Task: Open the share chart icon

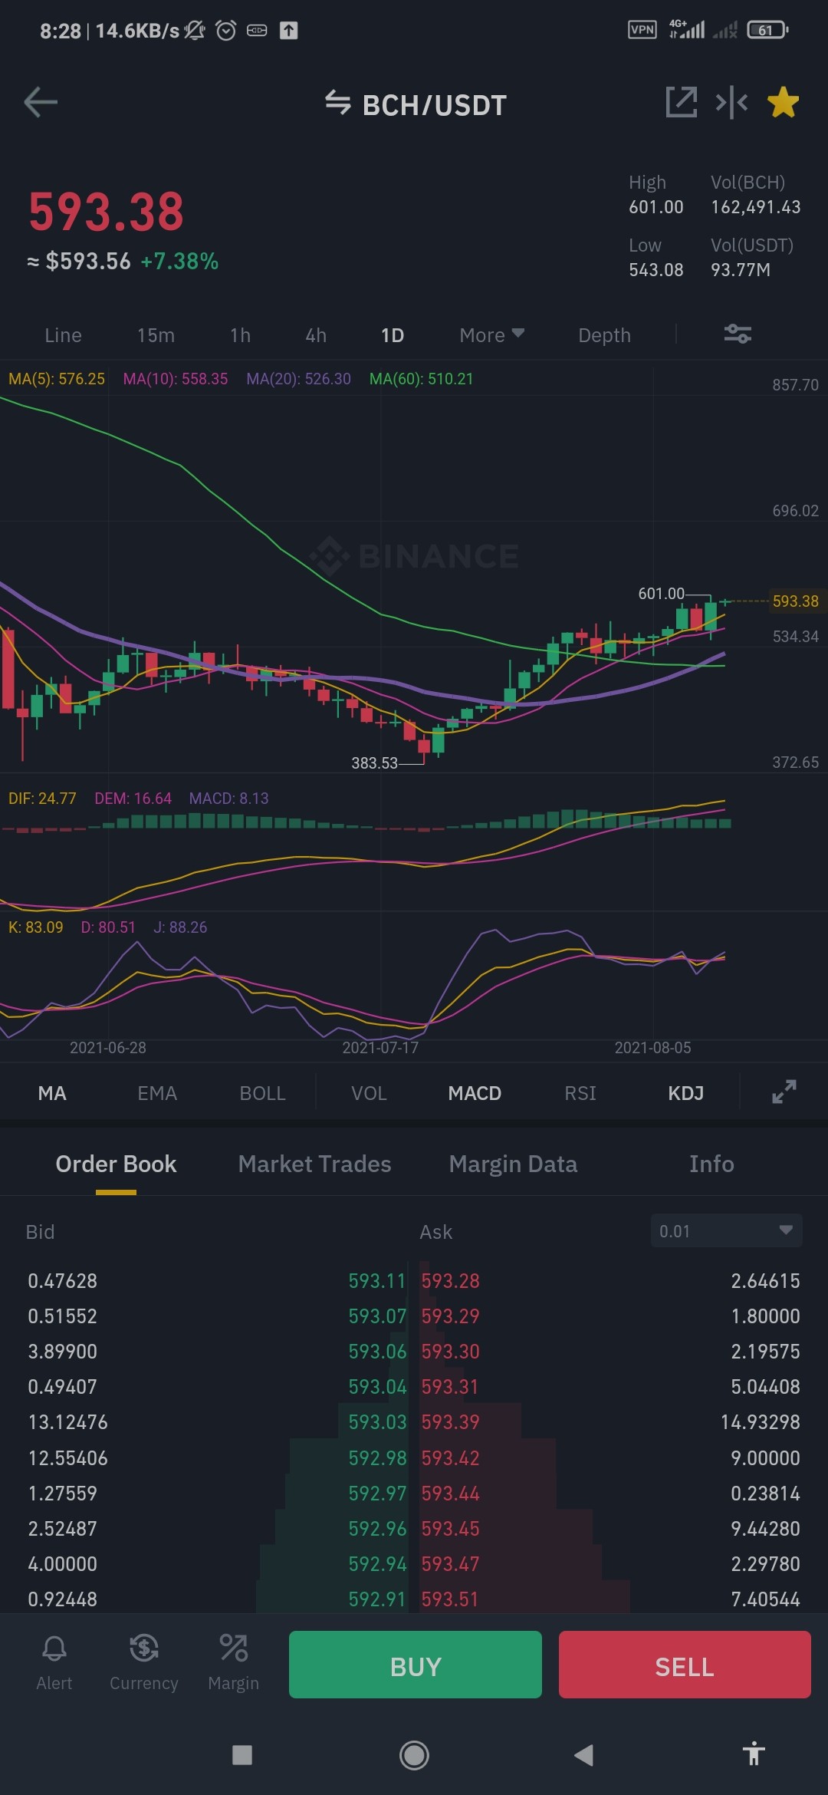Action: (x=682, y=102)
